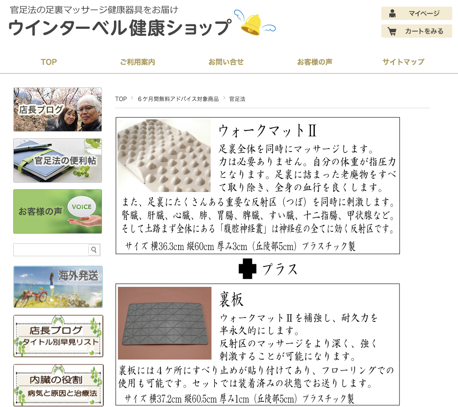Open 店長ブログ タイトル別早見リスト banner

[58, 336]
